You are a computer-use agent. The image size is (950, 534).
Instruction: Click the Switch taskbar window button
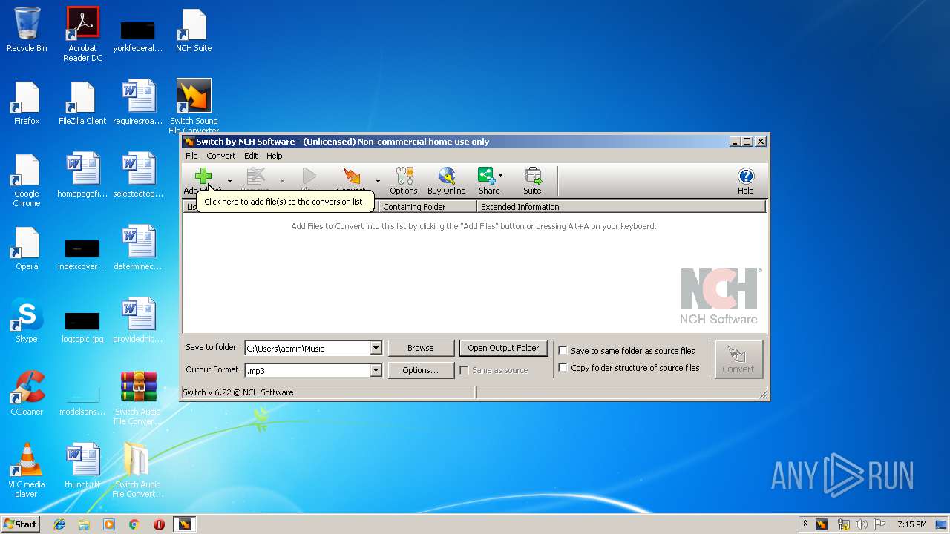pos(184,524)
